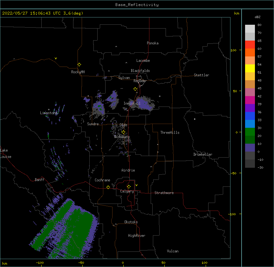
Task: Click the Ponoka city label
Action: coord(153,43)
